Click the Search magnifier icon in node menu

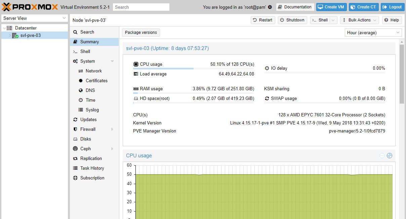click(75, 32)
